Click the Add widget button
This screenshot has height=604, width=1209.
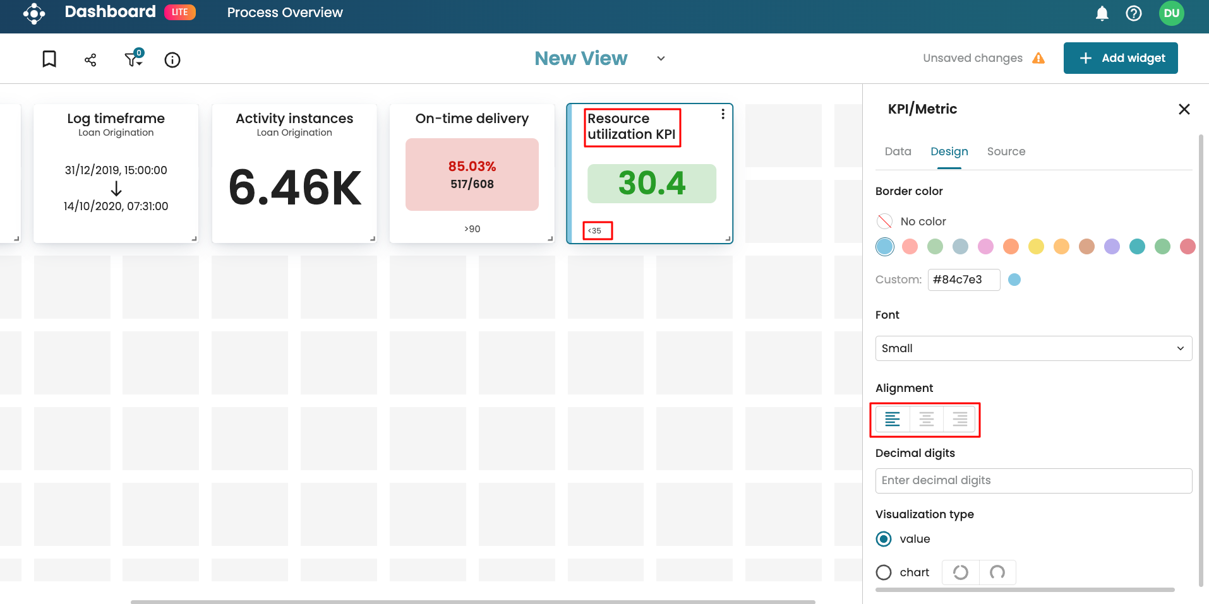1120,58
